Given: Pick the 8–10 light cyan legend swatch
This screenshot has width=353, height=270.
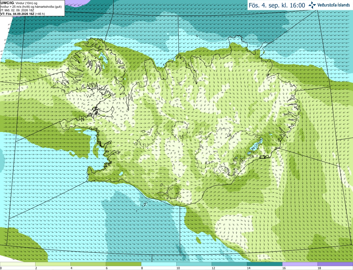Looking at the screenshot, I should click(x=159, y=264).
